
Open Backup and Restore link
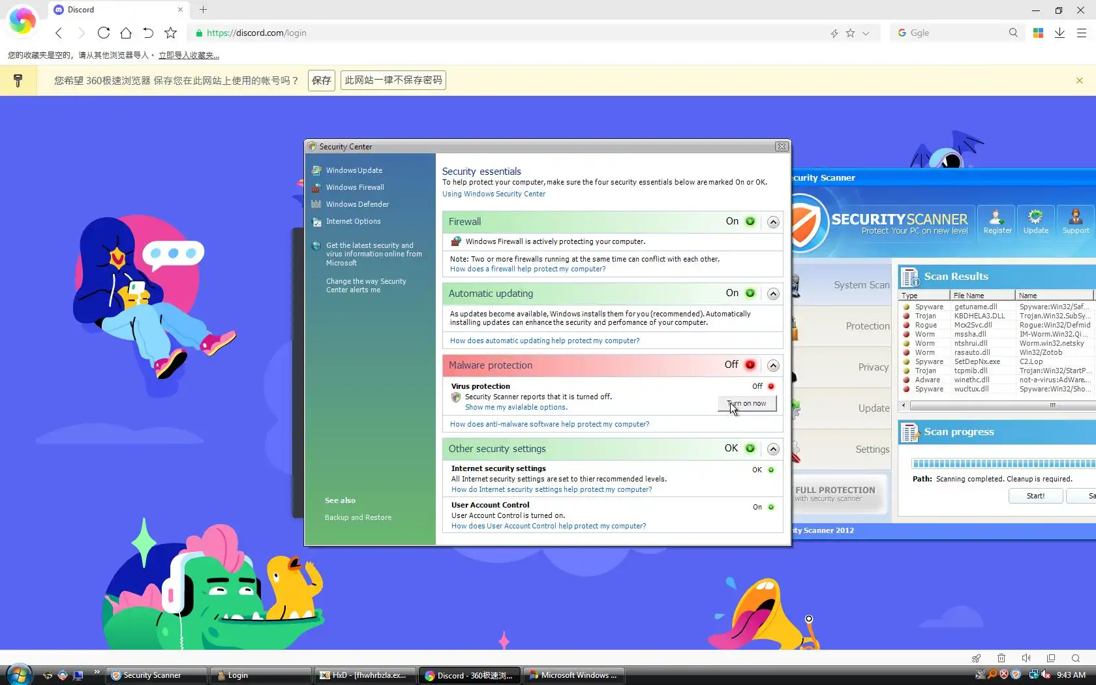pyautogui.click(x=358, y=517)
